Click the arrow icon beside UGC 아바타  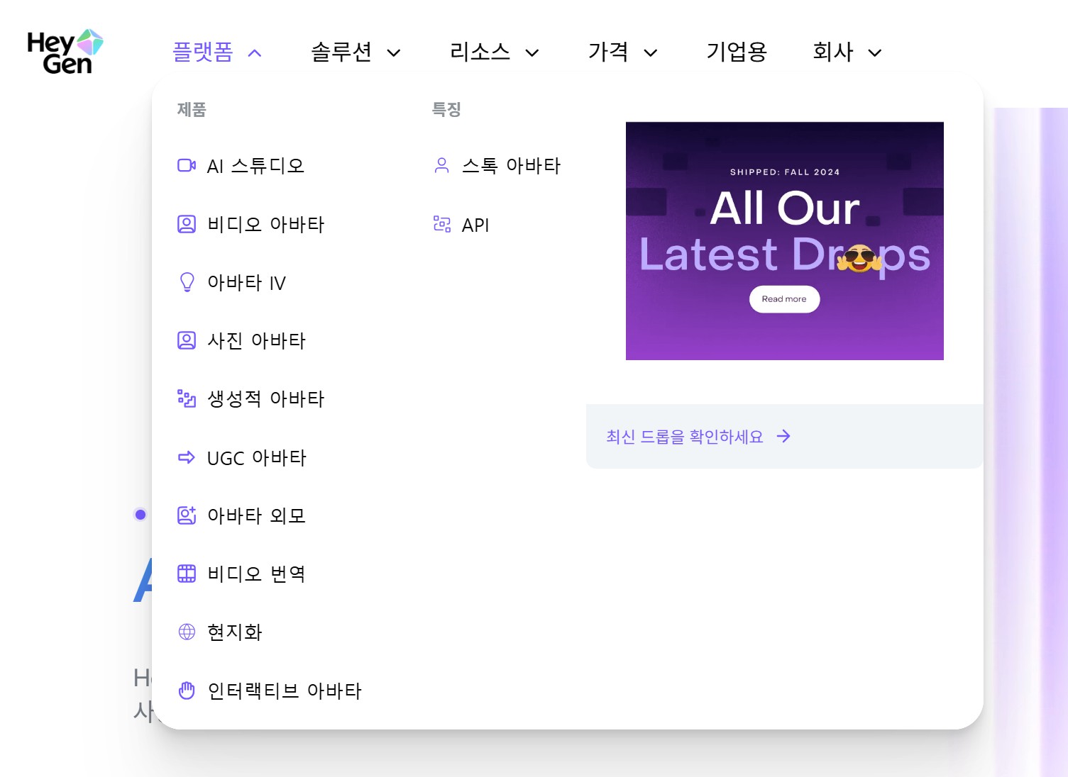click(x=186, y=457)
